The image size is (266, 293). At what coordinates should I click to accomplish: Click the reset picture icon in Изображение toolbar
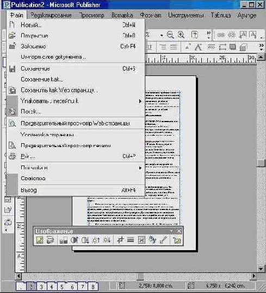(x=176, y=240)
